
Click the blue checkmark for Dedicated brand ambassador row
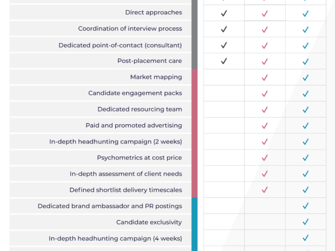point(305,206)
